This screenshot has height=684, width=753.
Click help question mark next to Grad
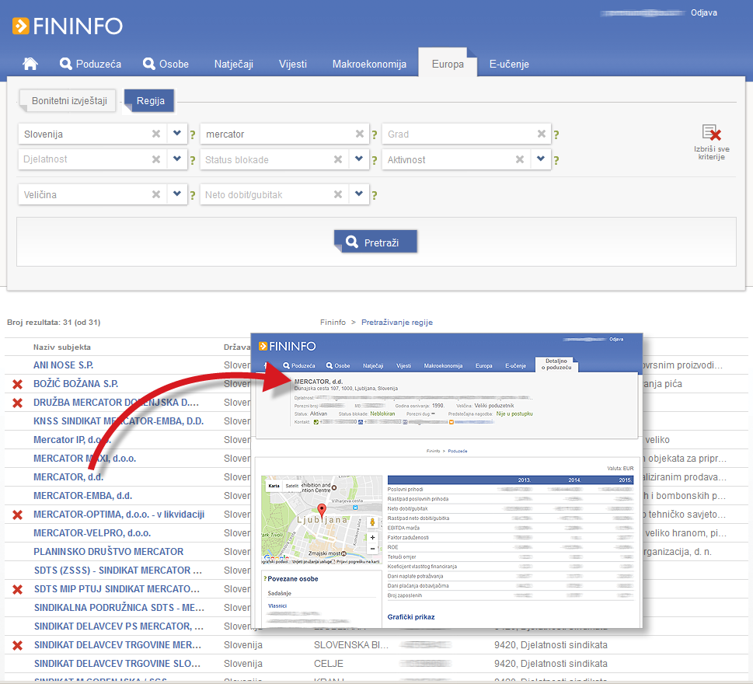[556, 134]
